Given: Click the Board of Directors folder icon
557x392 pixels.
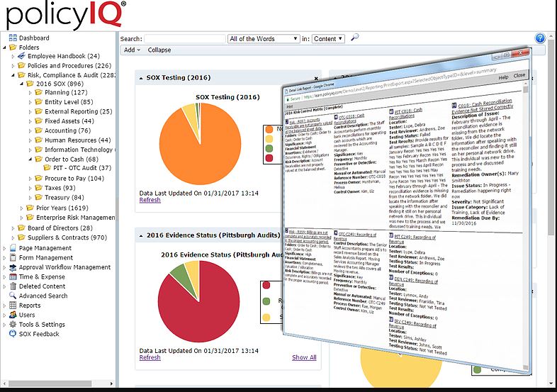Looking at the screenshot, I should pos(22,228).
